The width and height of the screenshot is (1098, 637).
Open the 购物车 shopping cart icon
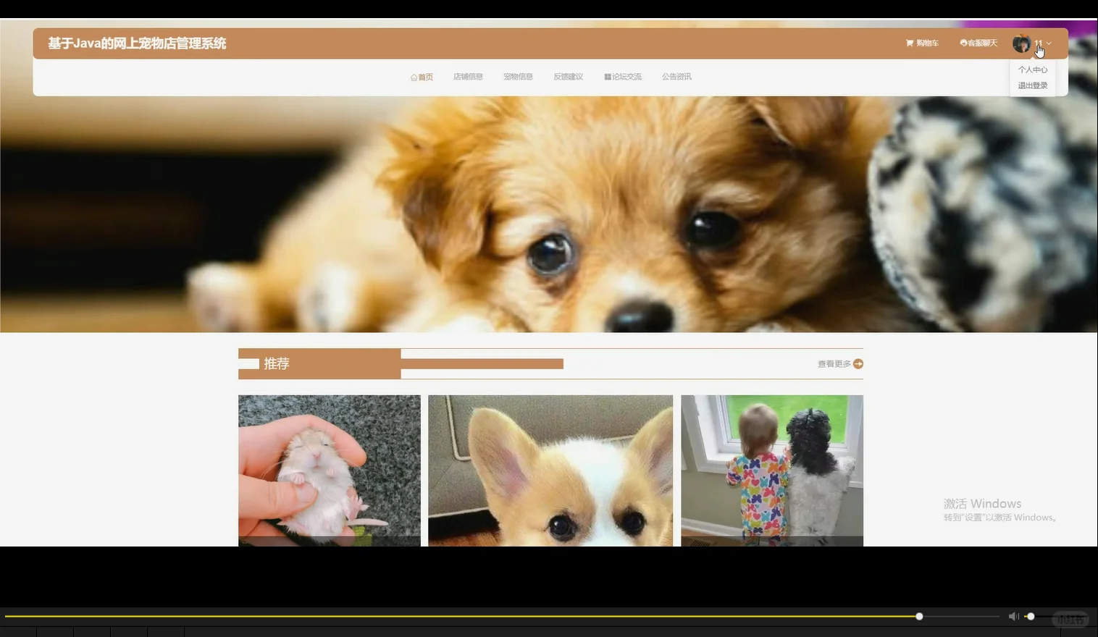point(910,43)
